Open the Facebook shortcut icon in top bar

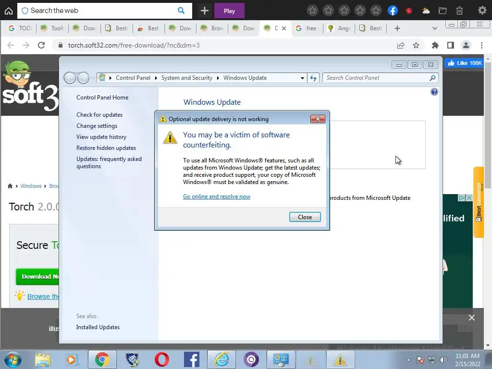(393, 11)
